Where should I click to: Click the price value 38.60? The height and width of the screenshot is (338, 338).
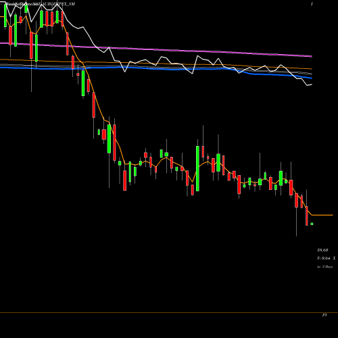point(322,250)
